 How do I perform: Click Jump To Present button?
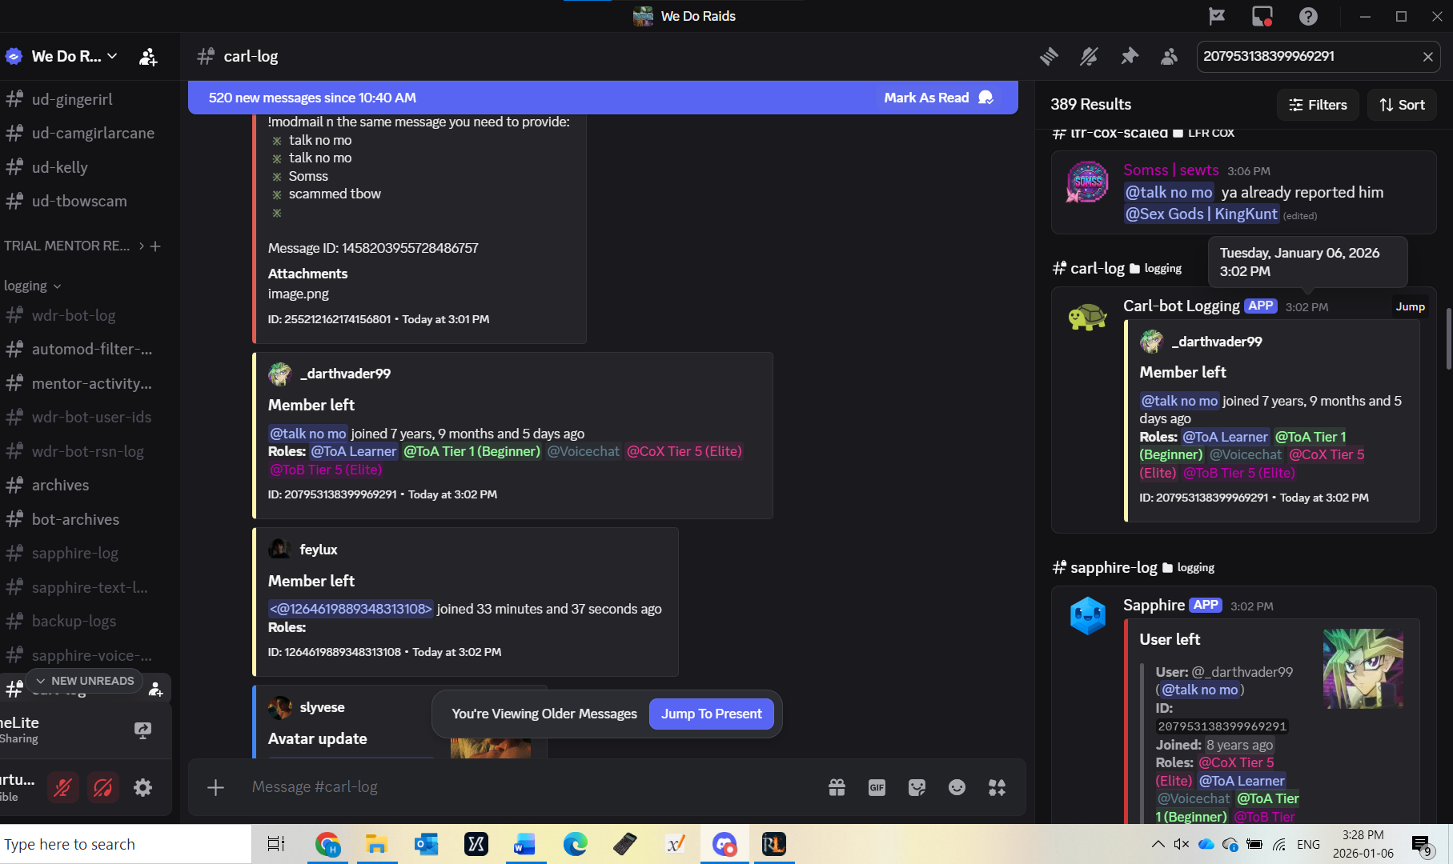[x=711, y=714]
